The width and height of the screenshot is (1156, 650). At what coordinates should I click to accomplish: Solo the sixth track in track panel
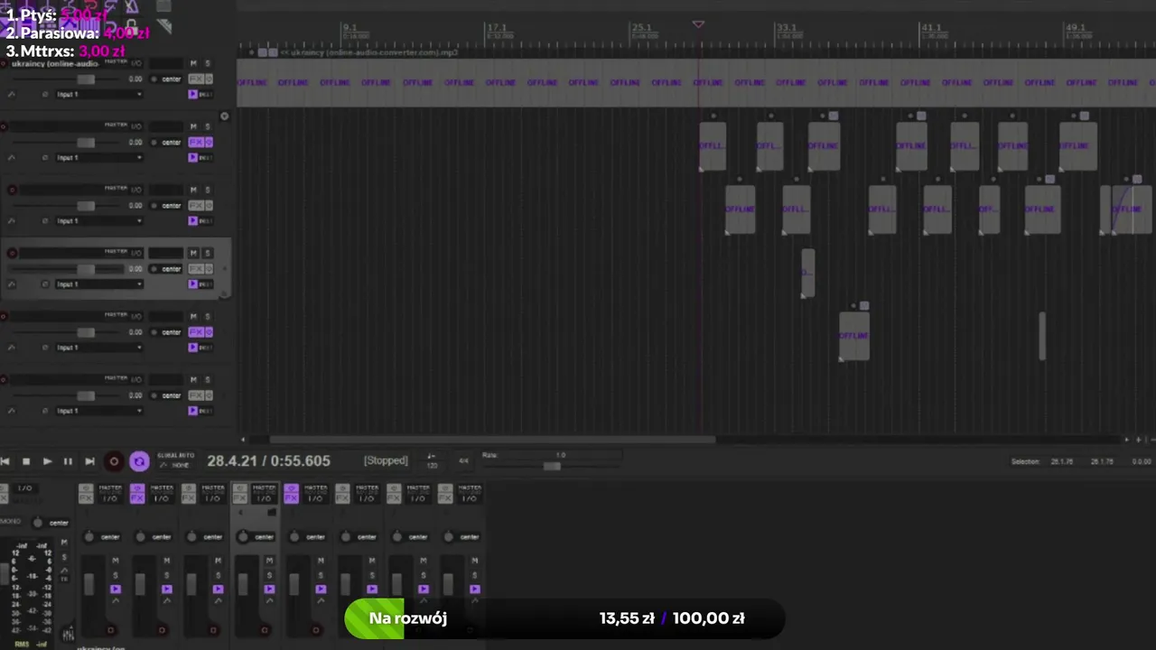pyautogui.click(x=207, y=379)
